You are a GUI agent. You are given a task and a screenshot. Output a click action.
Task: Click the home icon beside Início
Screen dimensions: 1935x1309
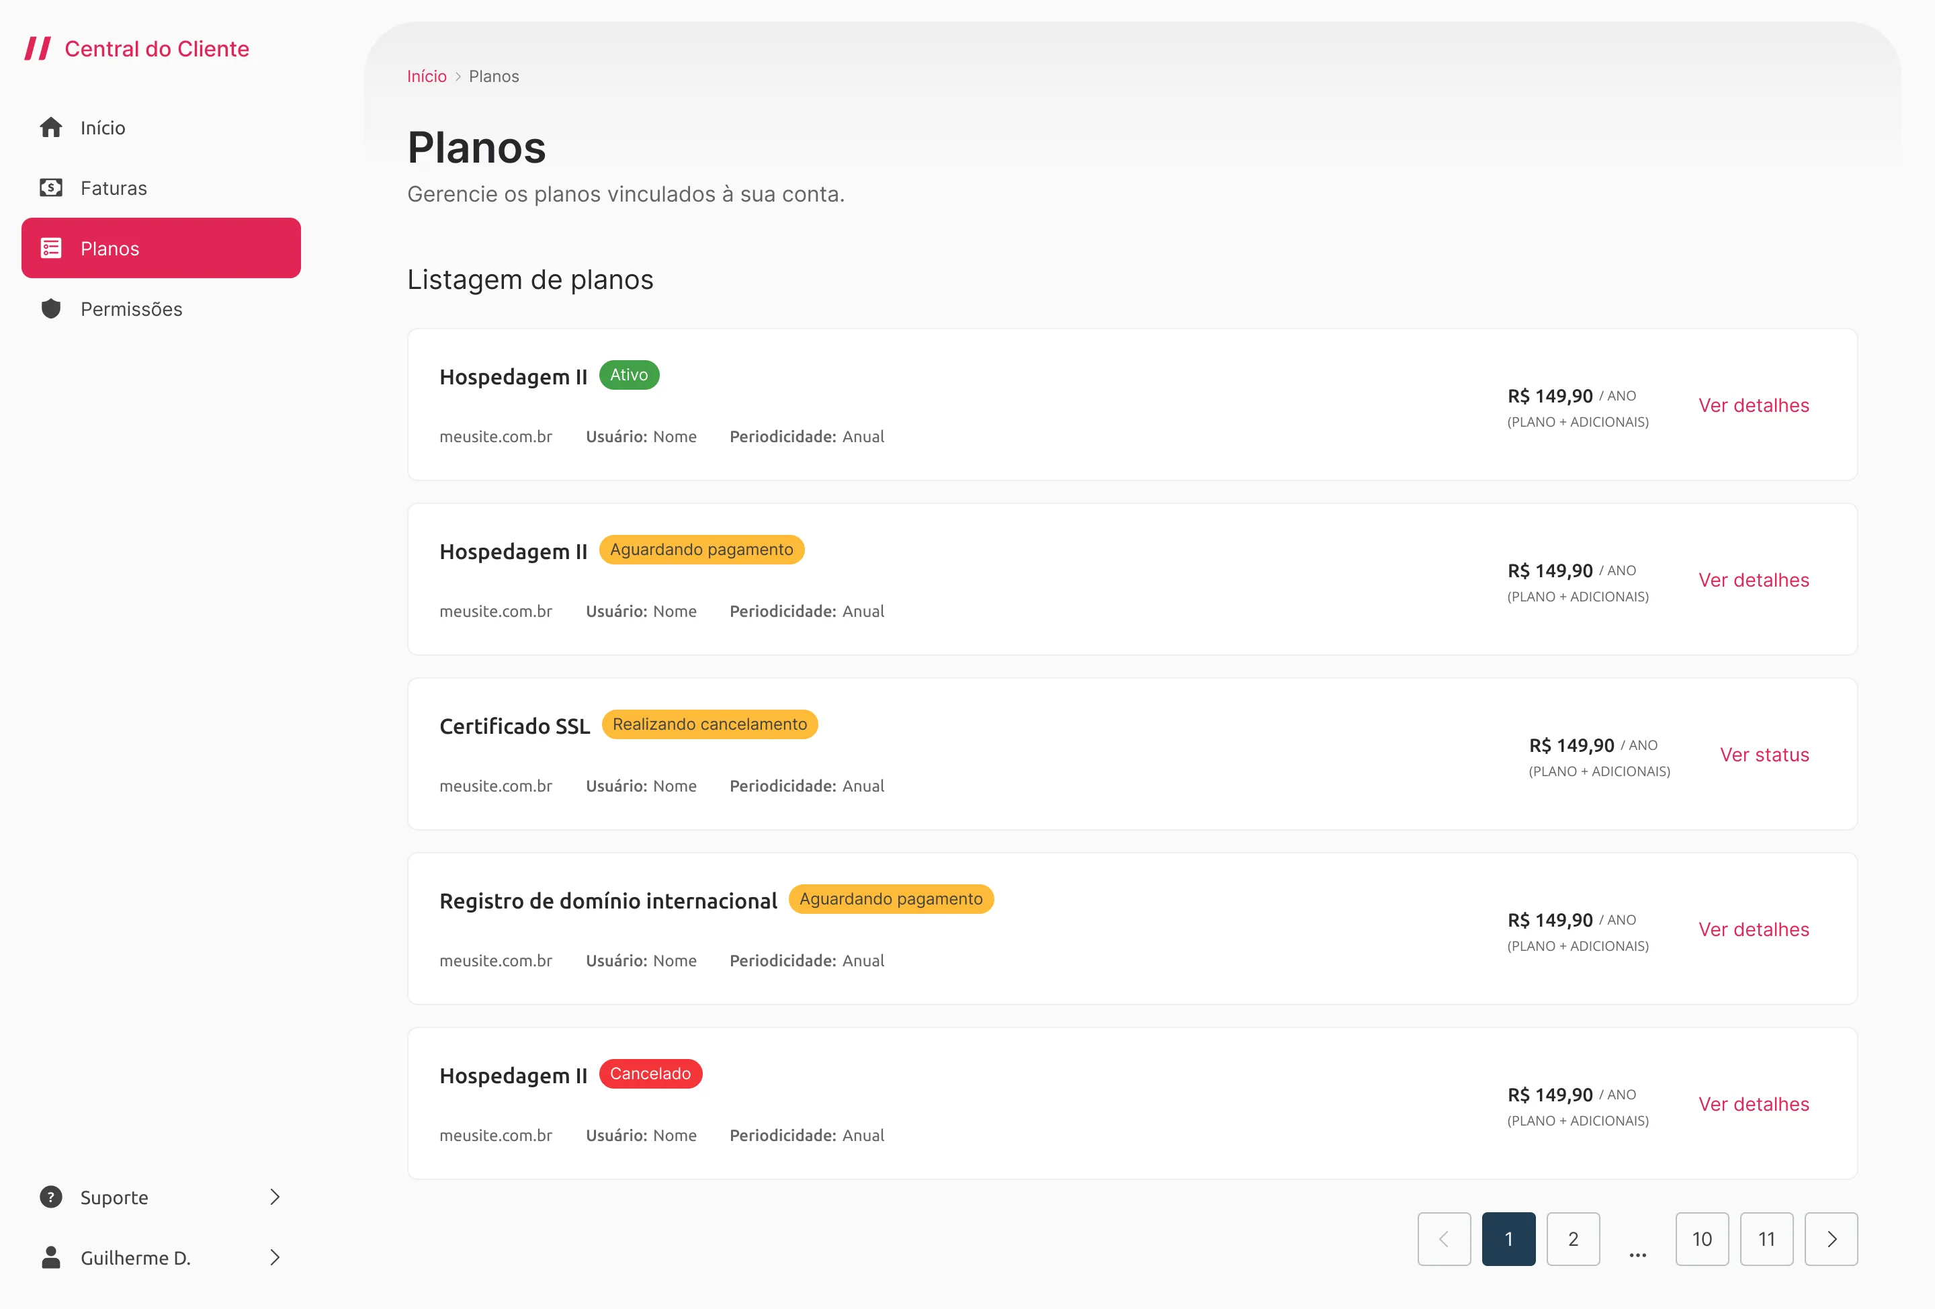tap(51, 128)
